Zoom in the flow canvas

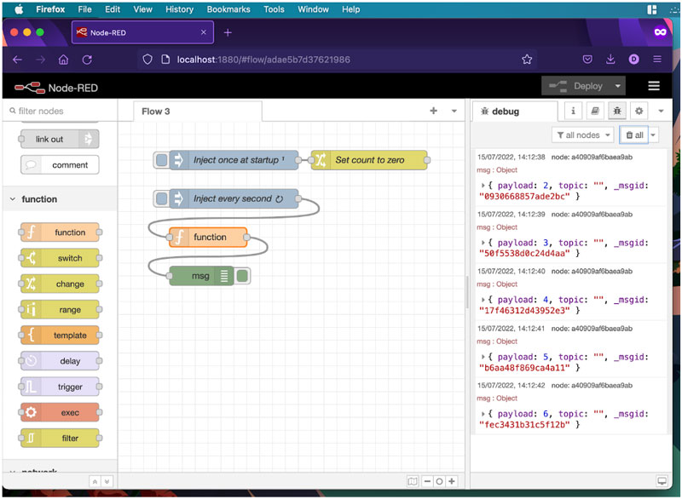(x=452, y=481)
